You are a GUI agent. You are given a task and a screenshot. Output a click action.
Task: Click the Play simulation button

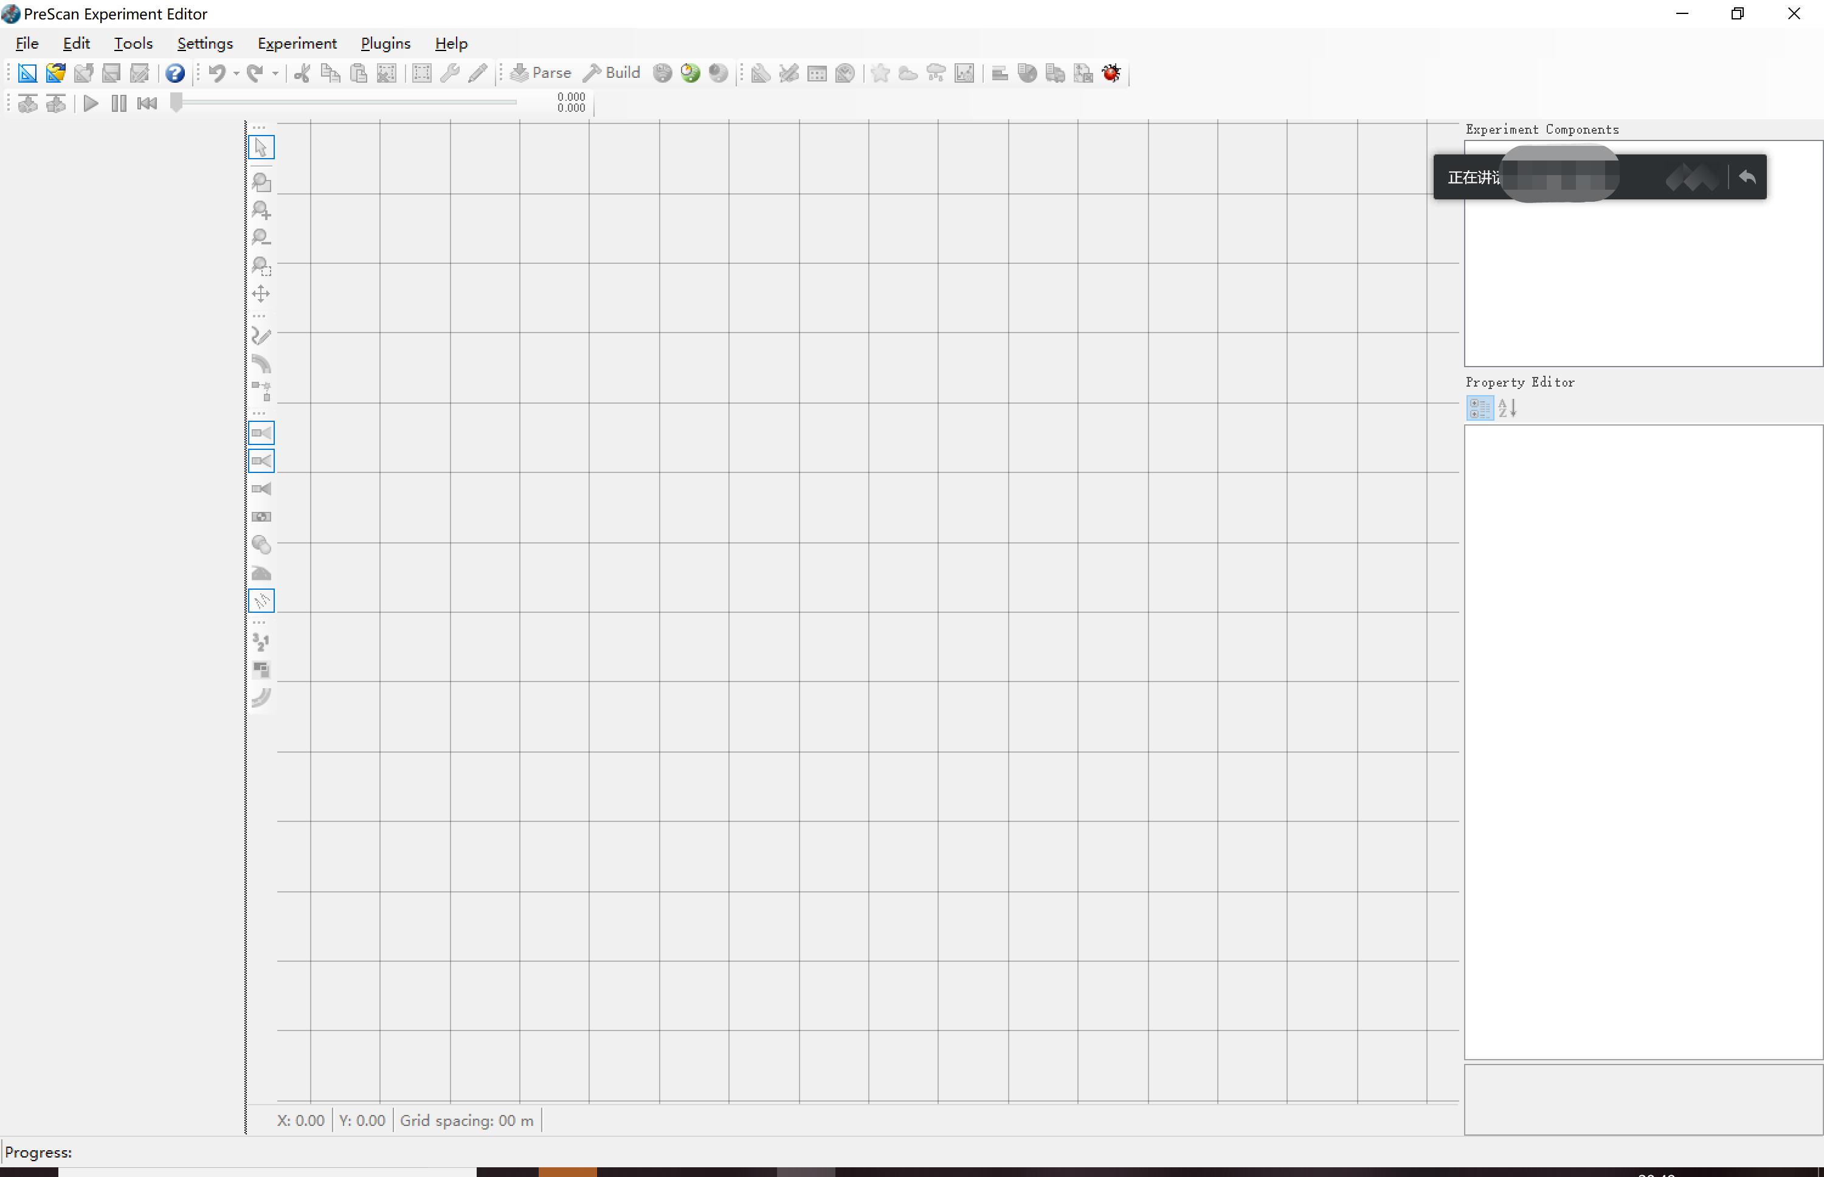coord(91,103)
